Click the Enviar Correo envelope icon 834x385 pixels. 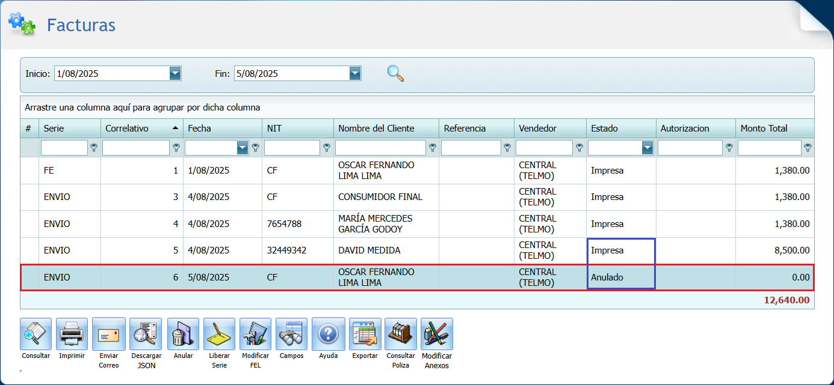coord(109,334)
